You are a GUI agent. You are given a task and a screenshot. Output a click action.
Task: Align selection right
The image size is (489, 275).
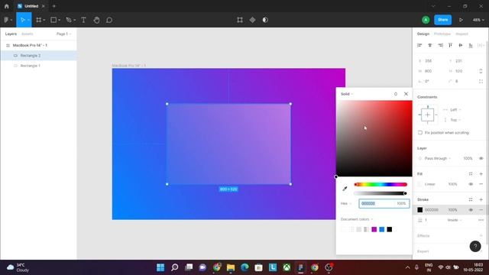click(440, 46)
